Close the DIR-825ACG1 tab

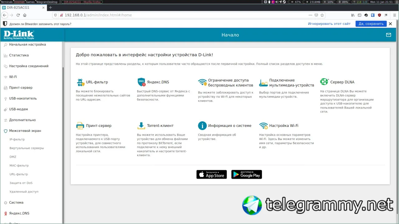click(44, 7)
